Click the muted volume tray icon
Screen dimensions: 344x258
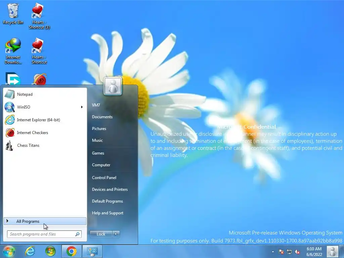tap(297, 252)
